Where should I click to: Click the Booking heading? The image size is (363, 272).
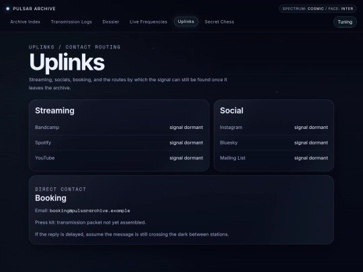[x=50, y=198]
